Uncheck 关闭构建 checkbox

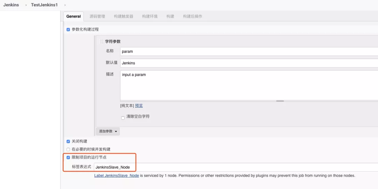tap(68, 141)
